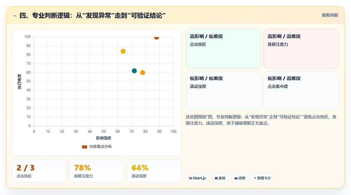Click the 2 / 3 点击热区 stat card

point(39,171)
